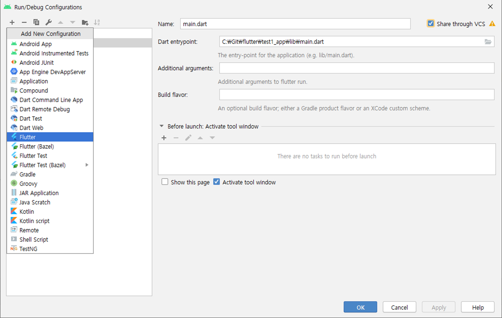
Task: Click the Sort Configurations alphabetically icon
Action: click(97, 22)
